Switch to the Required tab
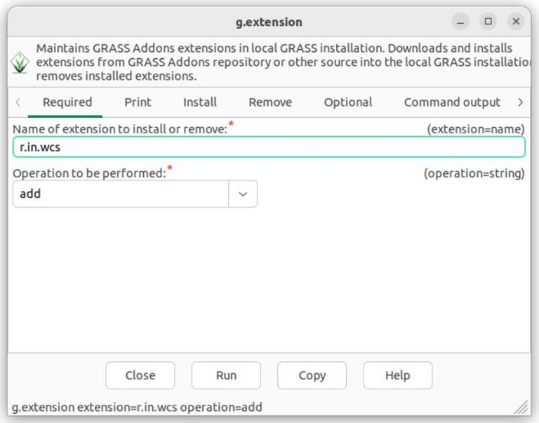539x423 pixels. (x=67, y=102)
